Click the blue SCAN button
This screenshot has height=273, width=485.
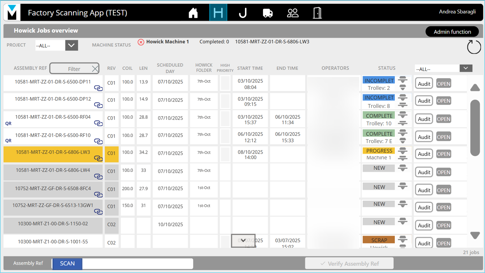tap(67, 264)
